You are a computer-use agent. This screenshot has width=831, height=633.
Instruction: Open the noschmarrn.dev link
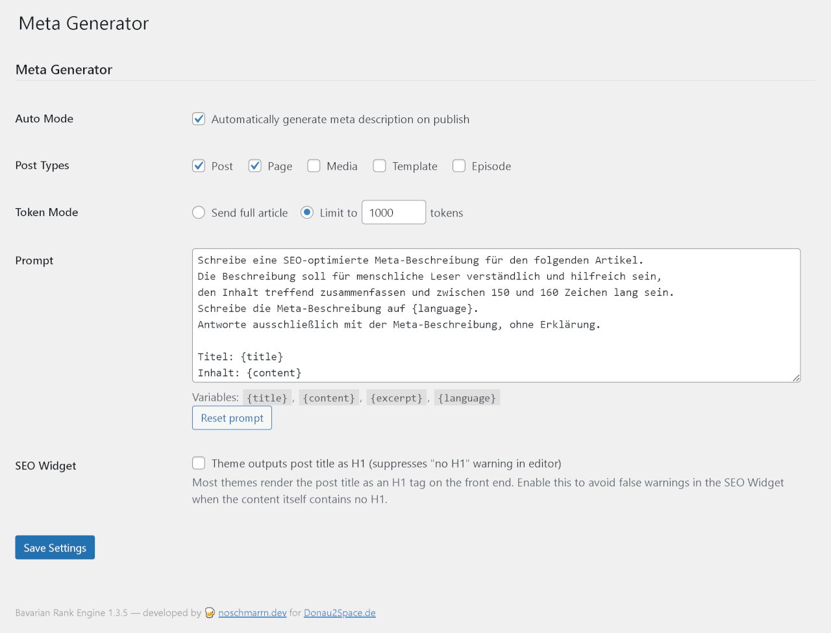click(252, 612)
